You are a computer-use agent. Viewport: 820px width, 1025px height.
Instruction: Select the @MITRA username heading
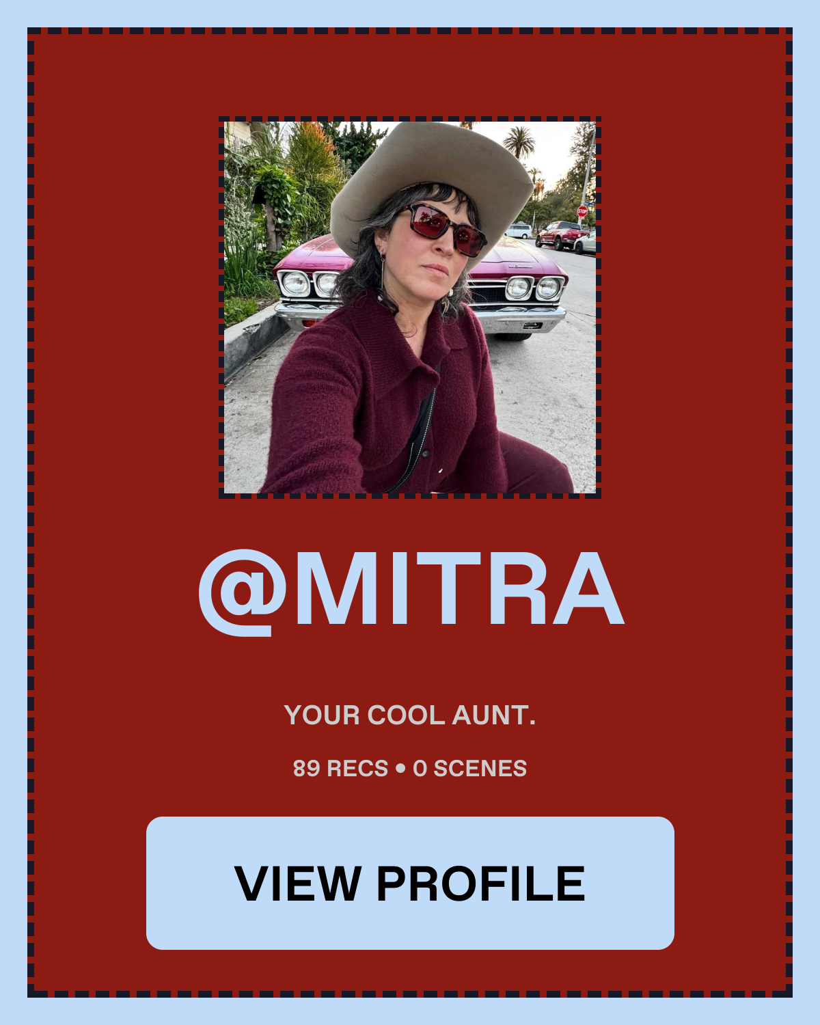point(411,590)
